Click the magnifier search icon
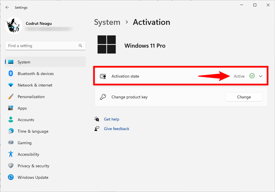 tap(80, 46)
